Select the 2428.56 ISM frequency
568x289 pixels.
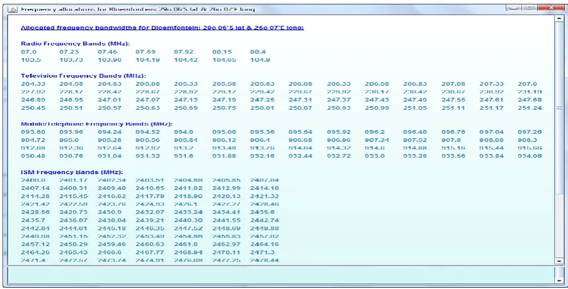(x=35, y=212)
